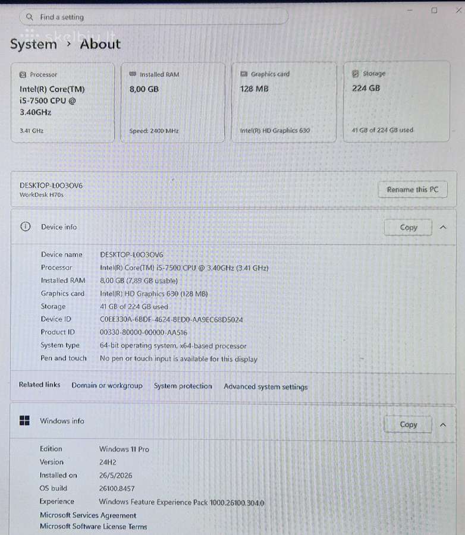Open Advanced system settings link
Screen dimensions: 465x535
266,386
